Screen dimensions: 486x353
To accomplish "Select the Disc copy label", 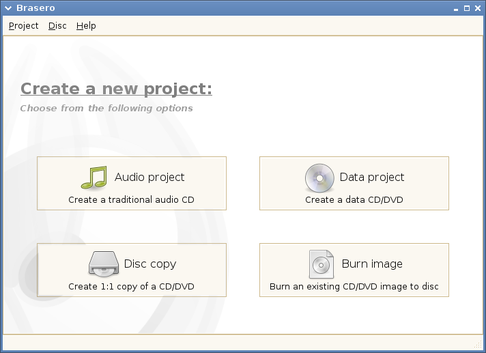I will 150,264.
